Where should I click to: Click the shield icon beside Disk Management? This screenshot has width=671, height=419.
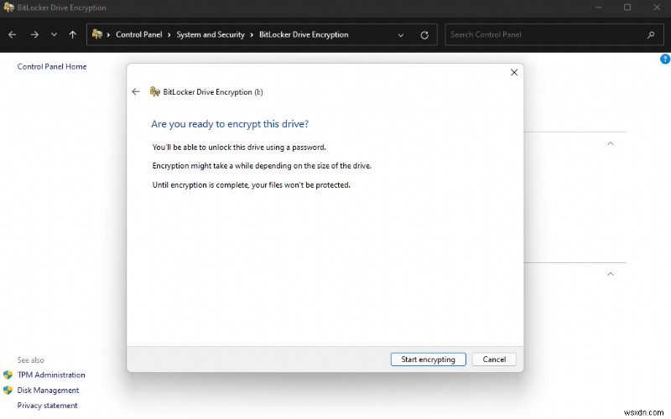(8, 390)
